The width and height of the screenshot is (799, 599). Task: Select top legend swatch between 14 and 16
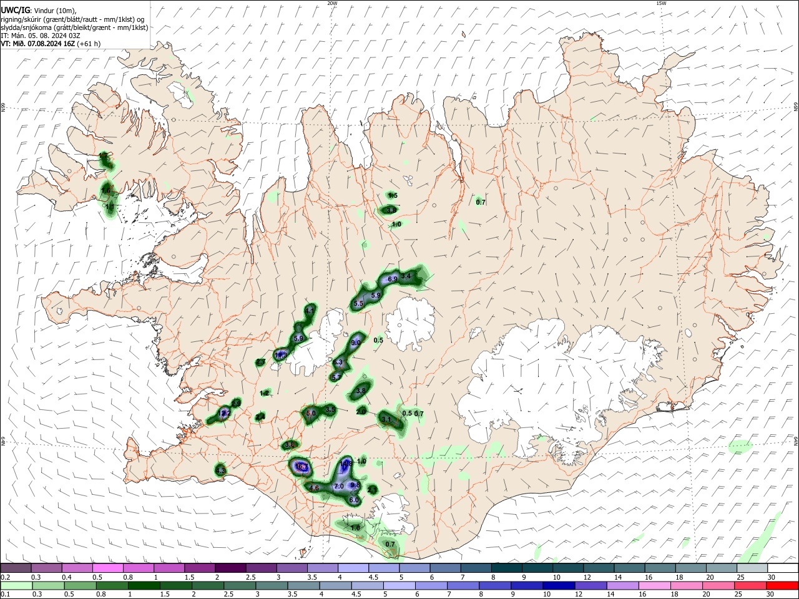[x=630, y=568]
